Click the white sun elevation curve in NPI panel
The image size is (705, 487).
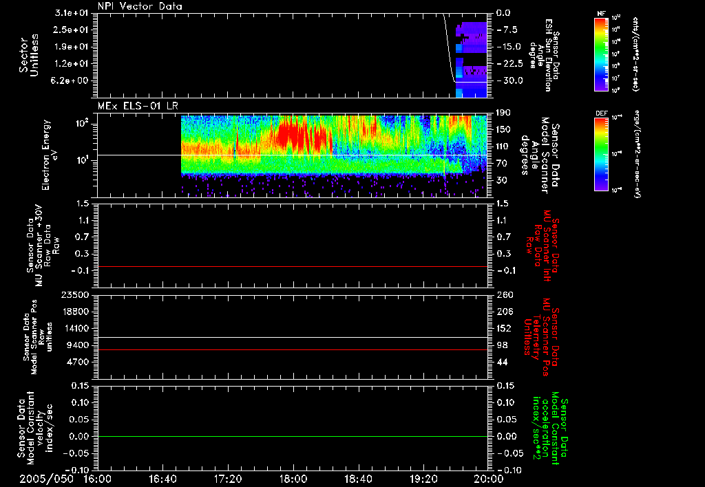pos(449,50)
